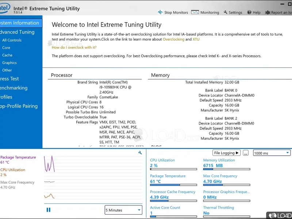Click the '4.39 GHz' cache frequency value
The image size is (292, 219).
tap(159, 197)
